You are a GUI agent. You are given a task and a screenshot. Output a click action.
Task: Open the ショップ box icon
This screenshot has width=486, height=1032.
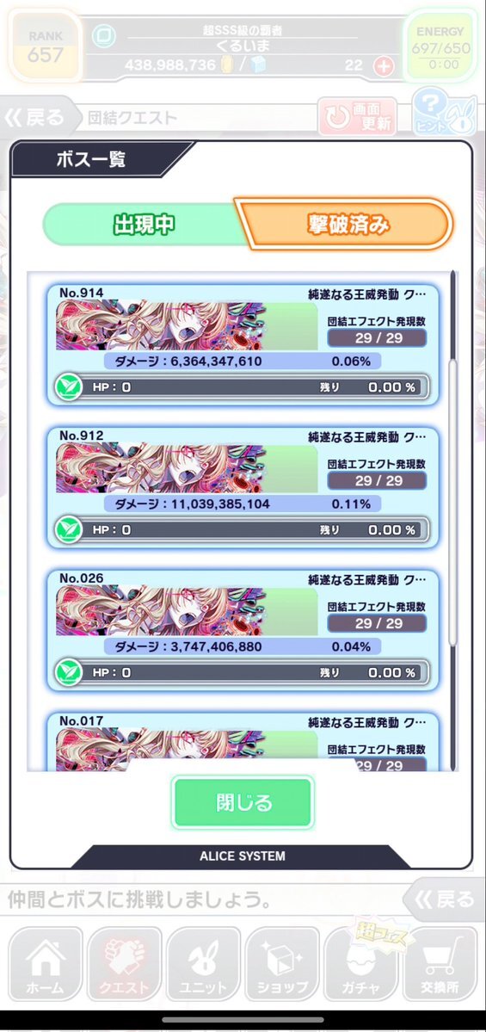click(x=282, y=963)
